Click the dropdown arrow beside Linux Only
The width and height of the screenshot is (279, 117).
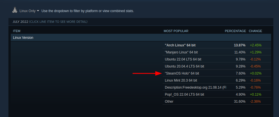point(38,11)
